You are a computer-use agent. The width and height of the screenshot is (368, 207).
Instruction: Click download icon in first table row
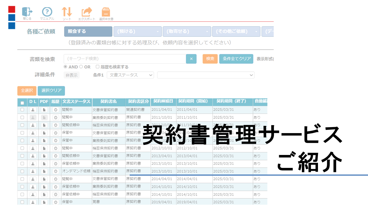point(33,110)
